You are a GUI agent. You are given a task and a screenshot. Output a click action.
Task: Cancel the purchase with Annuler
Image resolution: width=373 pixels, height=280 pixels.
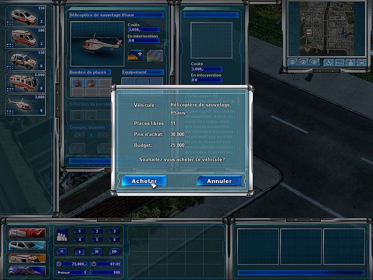pyautogui.click(x=219, y=181)
